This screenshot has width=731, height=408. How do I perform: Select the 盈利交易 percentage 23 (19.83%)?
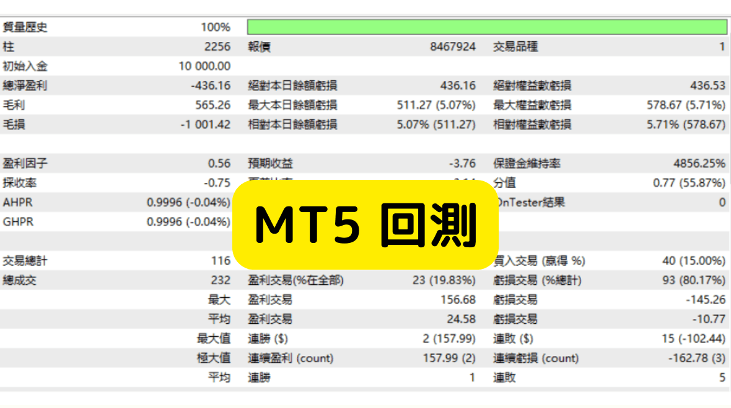pyautogui.click(x=444, y=281)
